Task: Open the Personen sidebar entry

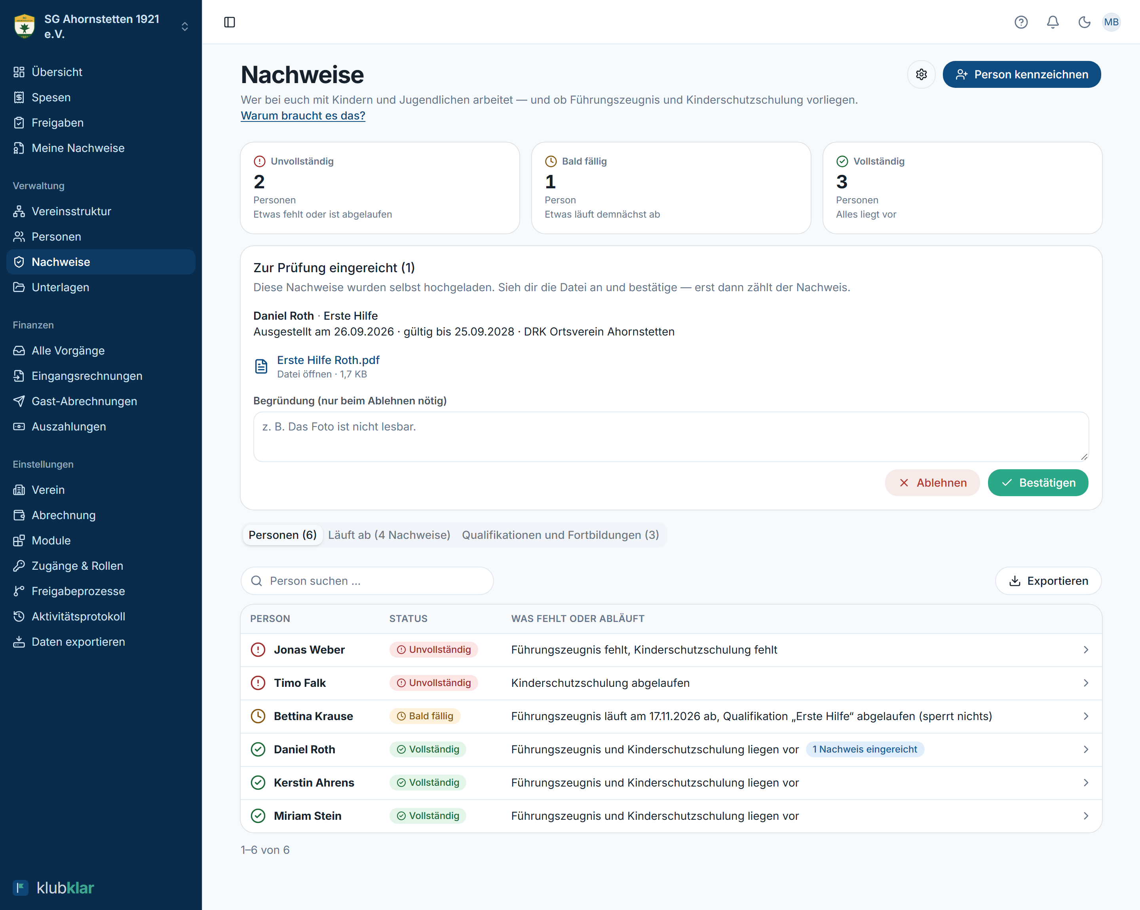Action: tap(101, 237)
